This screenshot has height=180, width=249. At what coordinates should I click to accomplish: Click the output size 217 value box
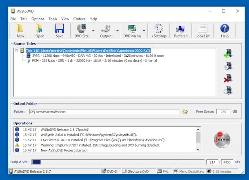(x=212, y=162)
